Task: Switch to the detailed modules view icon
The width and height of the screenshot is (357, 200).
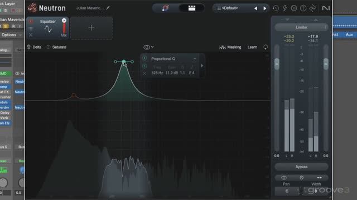Action: pyautogui.click(x=192, y=8)
